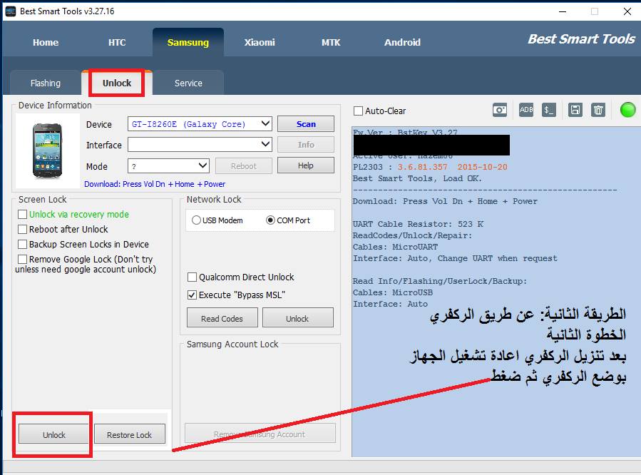Close the Best Smart Tools window
The width and height of the screenshot is (641, 475).
pos(627,11)
